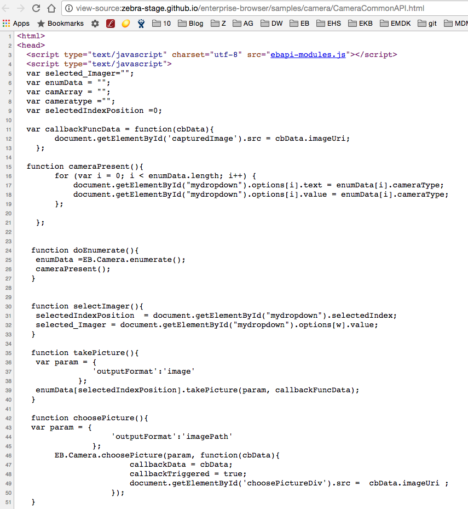
Task: Open the yellow oval icon bookmark
Action: 125,24
